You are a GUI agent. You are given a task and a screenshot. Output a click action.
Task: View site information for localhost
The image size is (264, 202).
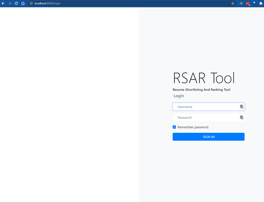[x=31, y=3]
